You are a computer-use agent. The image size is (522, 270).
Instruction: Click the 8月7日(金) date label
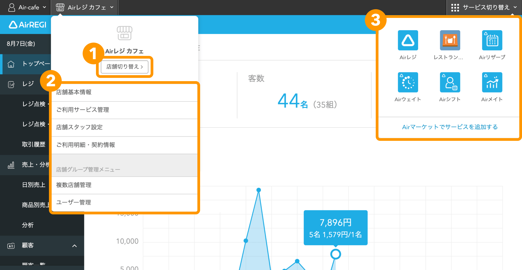point(21,44)
